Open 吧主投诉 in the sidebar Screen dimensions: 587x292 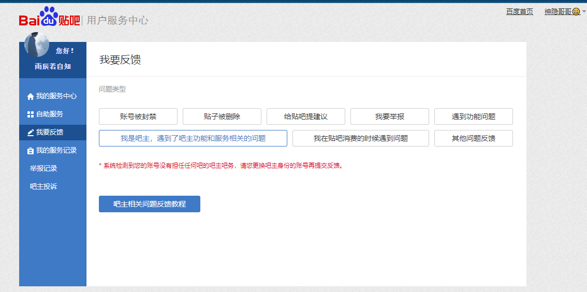[43, 186]
